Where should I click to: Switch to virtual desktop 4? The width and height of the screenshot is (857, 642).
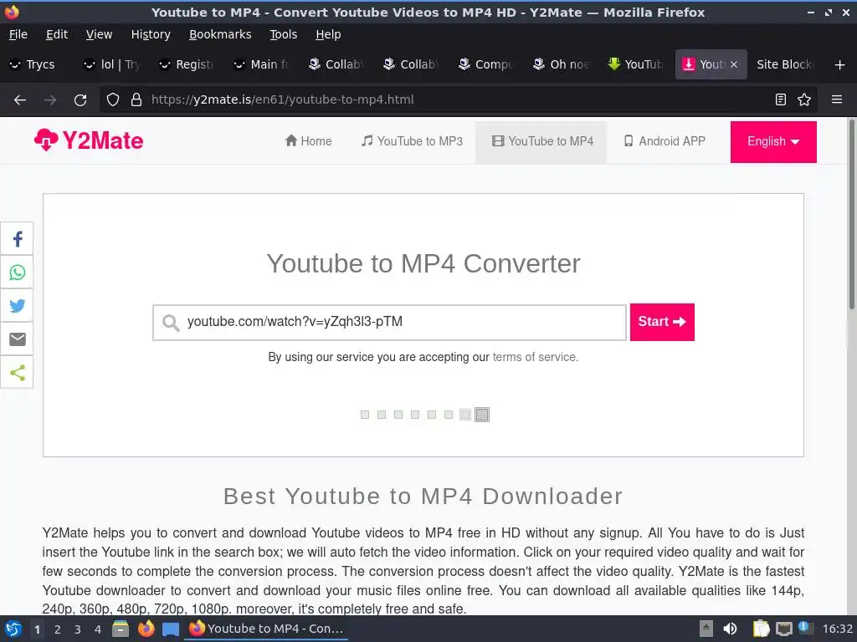[x=97, y=629]
